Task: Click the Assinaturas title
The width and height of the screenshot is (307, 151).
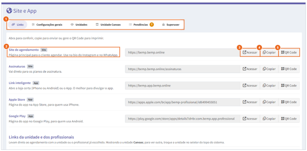Action: click(x=17, y=66)
